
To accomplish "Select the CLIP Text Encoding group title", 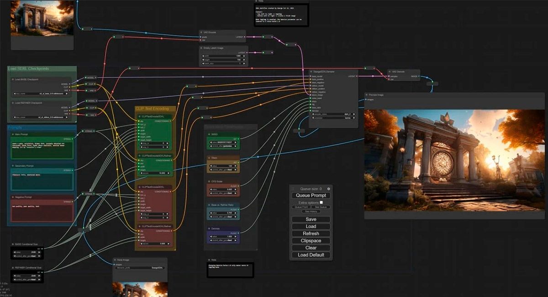I will coord(152,109).
